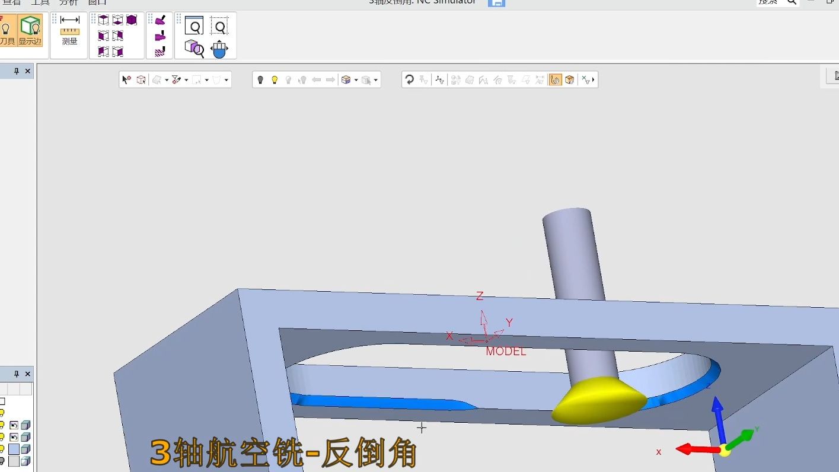Viewport: 839px width, 472px height.
Task: Close the upper left docked panel
Action: (x=28, y=71)
